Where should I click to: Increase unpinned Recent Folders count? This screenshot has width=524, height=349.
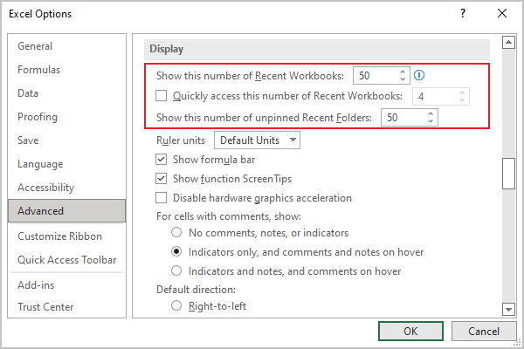point(431,114)
